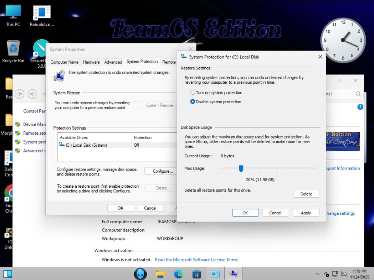Screen dimensions: 374x280
Task: Show hidden tray icons chevron
Action: (x=317, y=274)
